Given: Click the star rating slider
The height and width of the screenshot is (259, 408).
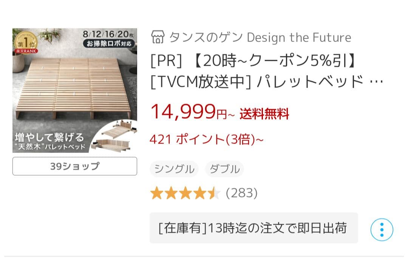Looking at the screenshot, I should (185, 193).
